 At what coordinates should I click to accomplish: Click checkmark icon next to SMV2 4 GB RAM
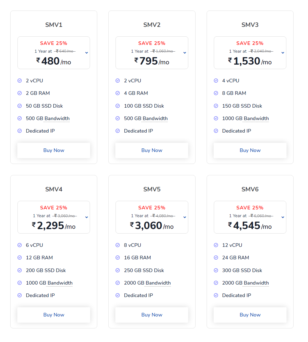point(118,93)
